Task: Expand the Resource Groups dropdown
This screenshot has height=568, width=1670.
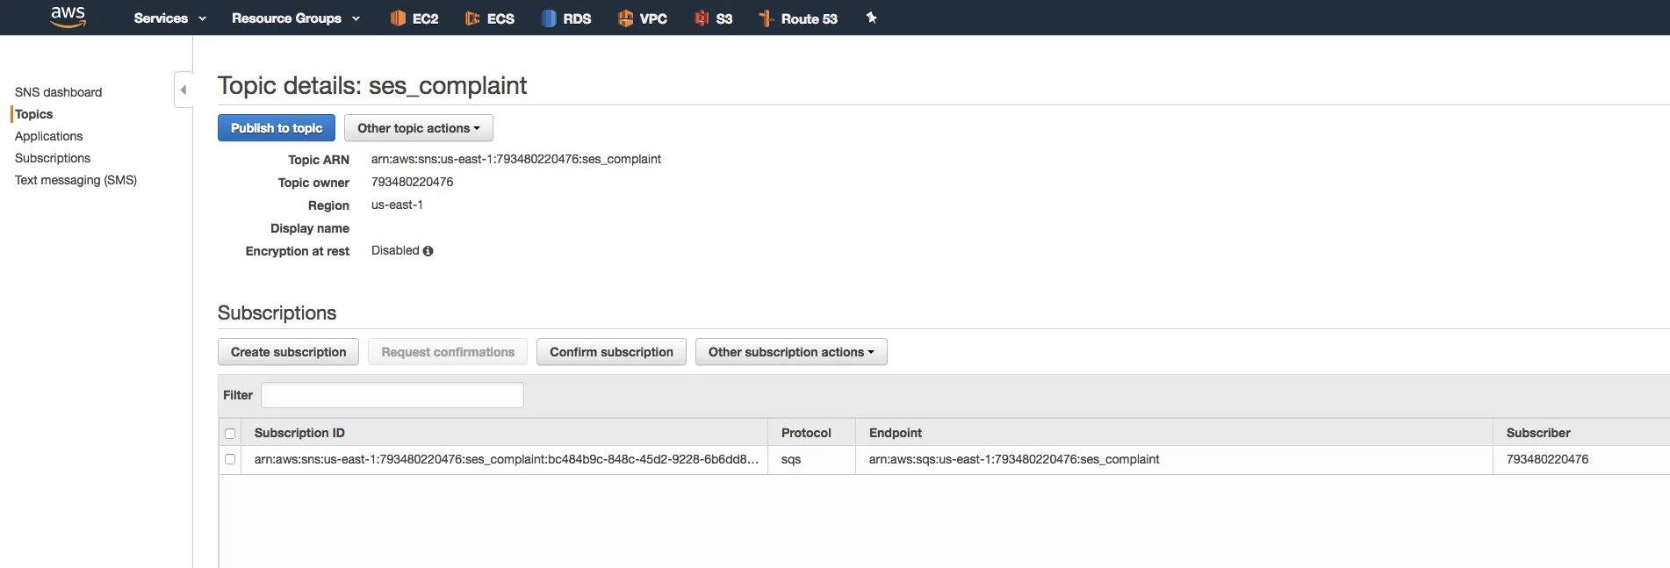Action: click(x=295, y=18)
